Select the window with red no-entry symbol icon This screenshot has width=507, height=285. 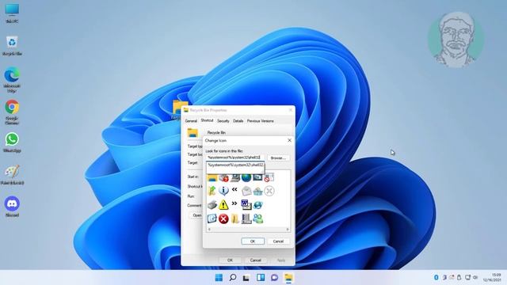[269, 177]
